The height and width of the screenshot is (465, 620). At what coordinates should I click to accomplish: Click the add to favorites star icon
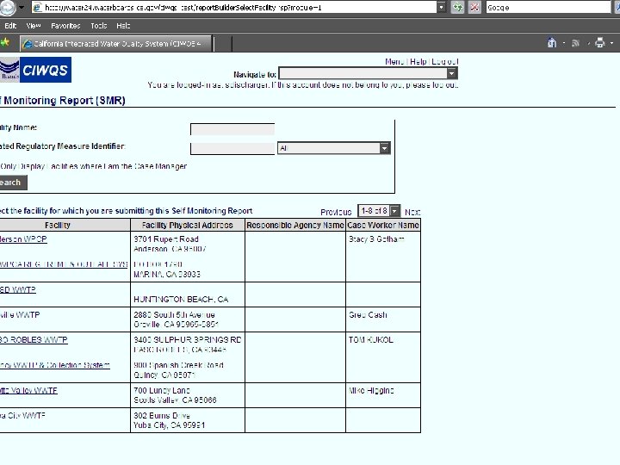pos(5,43)
